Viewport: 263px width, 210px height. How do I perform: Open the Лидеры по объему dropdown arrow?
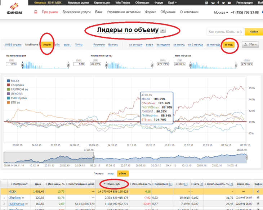(163, 30)
